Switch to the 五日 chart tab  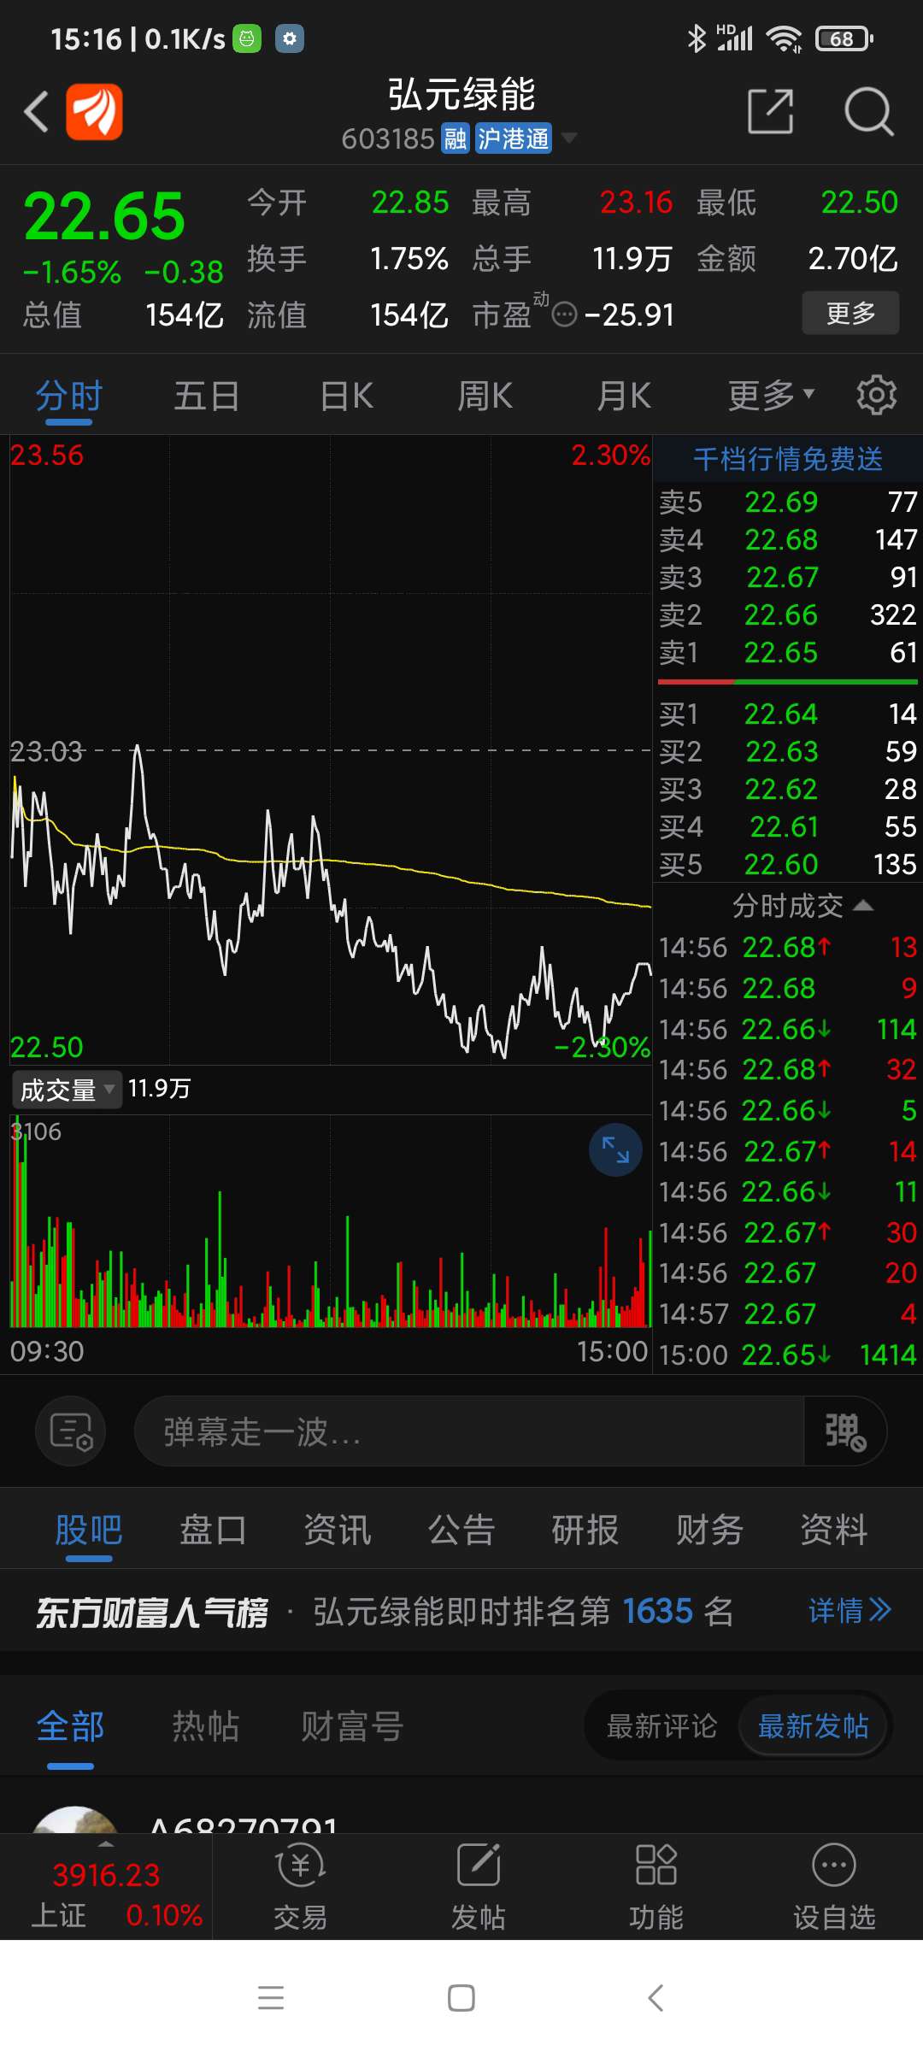point(207,397)
